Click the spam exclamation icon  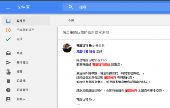tap(8, 90)
